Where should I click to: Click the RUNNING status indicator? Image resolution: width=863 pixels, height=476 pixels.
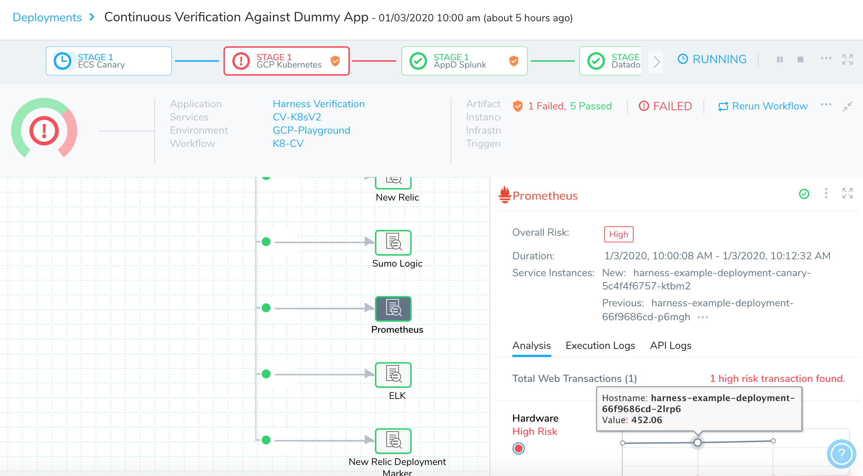pyautogui.click(x=712, y=59)
